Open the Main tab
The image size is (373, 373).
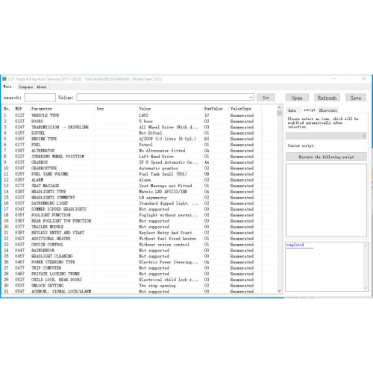7,87
